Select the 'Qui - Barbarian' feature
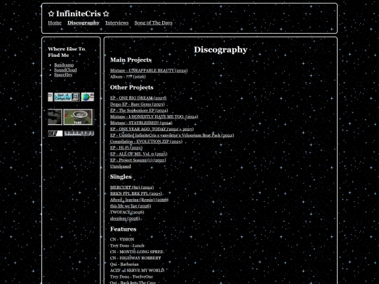 pyautogui.click(x=124, y=264)
